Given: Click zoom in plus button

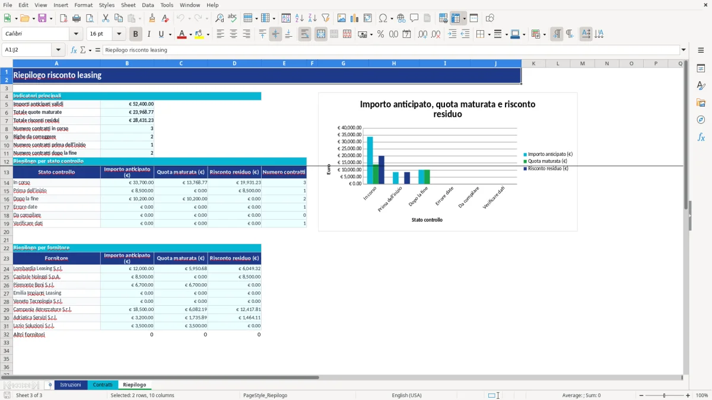Looking at the screenshot, I should point(688,395).
